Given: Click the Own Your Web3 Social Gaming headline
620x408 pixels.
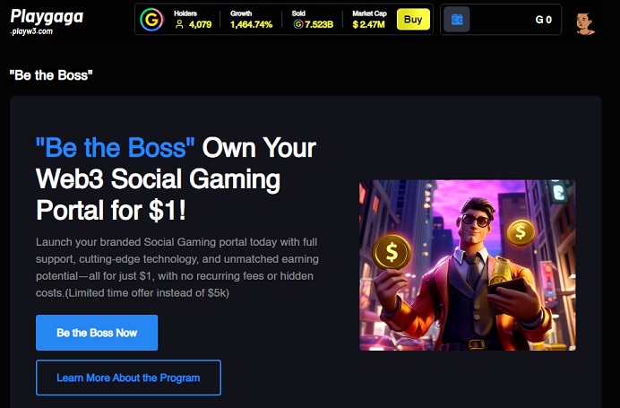Looking at the screenshot, I should point(176,178).
